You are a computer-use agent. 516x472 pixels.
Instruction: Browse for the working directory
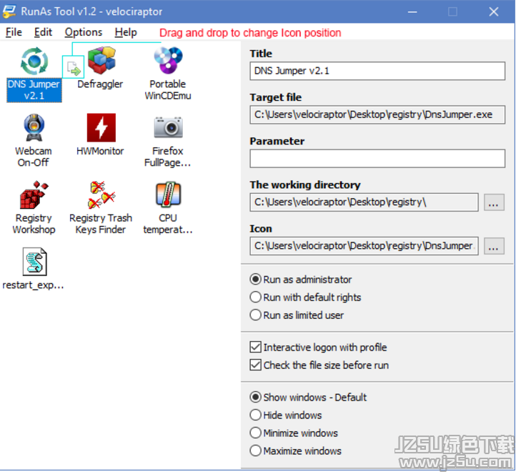click(494, 202)
